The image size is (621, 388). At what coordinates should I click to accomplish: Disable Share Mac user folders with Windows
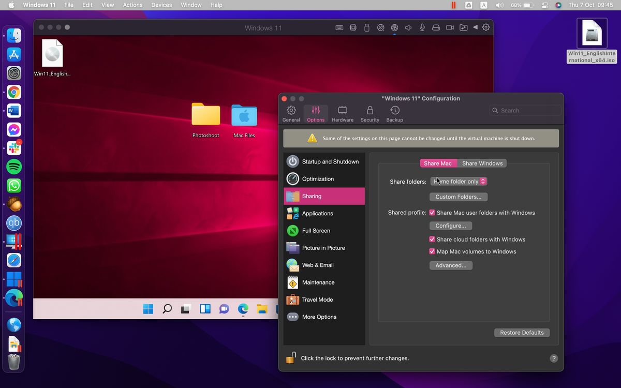click(x=432, y=212)
